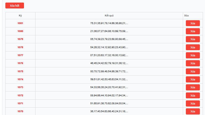
Task: Remove the row for period 1074
Action: (193, 79)
